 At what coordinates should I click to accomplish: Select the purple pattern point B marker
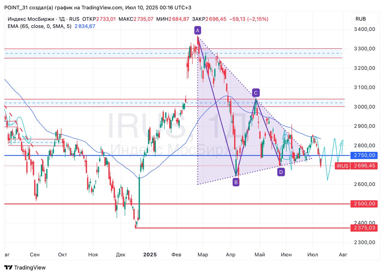236,182
